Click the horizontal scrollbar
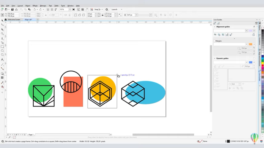 (x=163, y=135)
